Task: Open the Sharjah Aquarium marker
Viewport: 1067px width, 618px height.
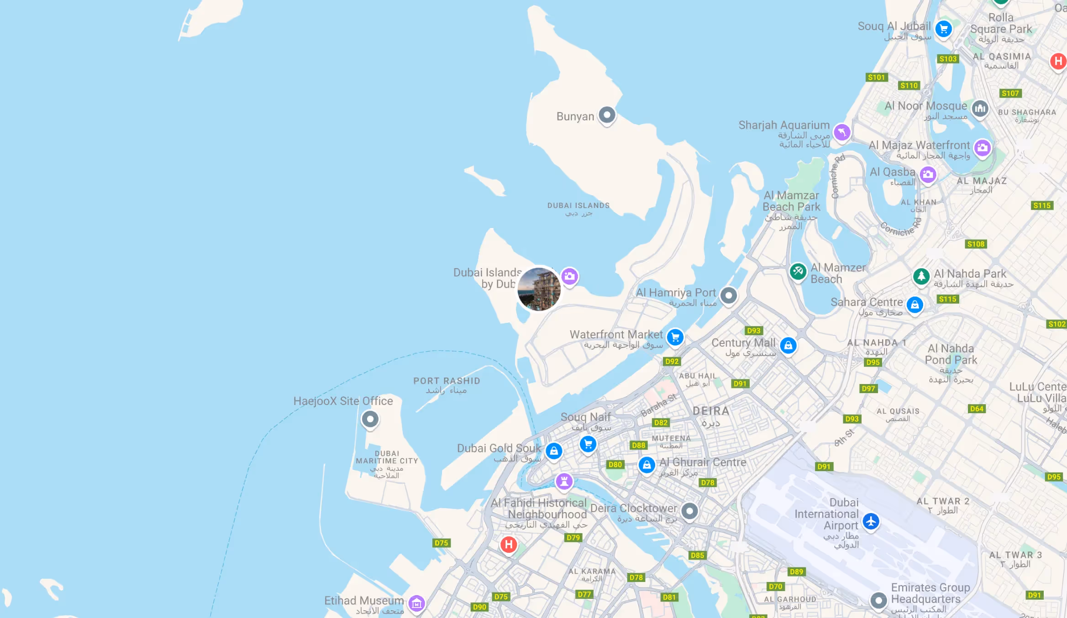Action: tap(842, 133)
